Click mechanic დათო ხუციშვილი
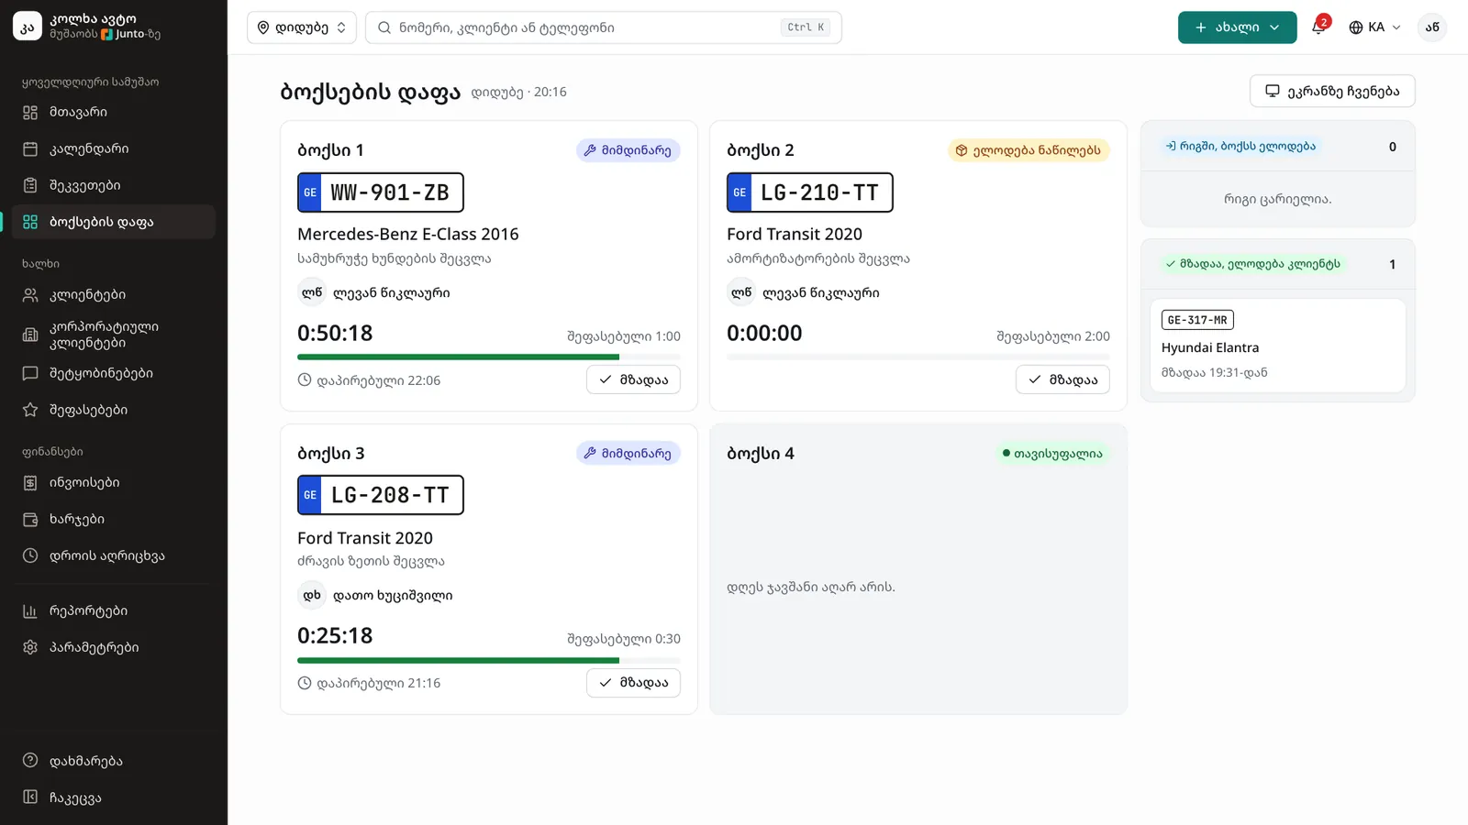The image size is (1468, 825). [376, 595]
